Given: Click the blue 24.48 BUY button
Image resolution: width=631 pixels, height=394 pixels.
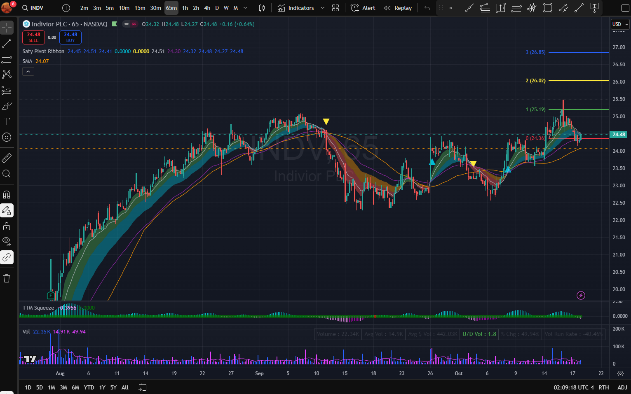Looking at the screenshot, I should 70,37.
